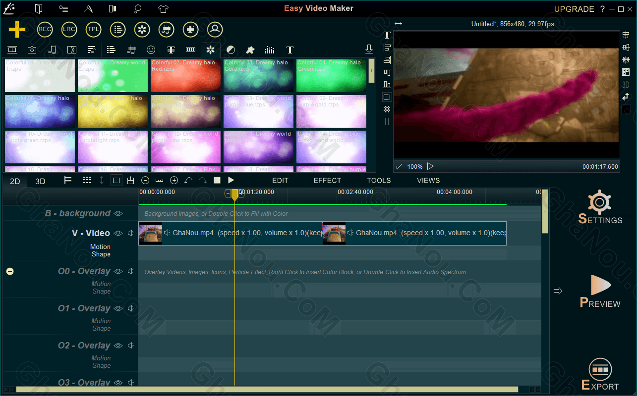Switch to the 3D timeline tab
The height and width of the screenshot is (396, 637).
click(x=40, y=181)
